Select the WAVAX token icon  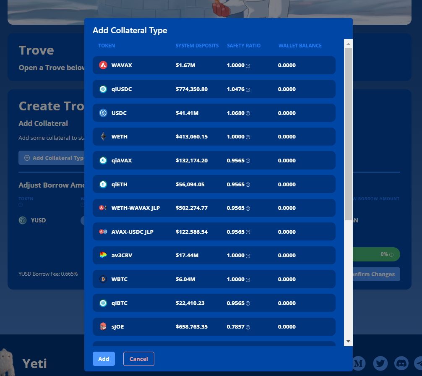click(103, 65)
